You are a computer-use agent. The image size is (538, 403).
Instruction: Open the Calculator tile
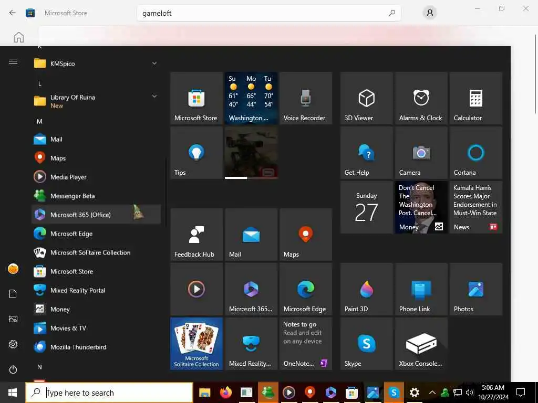(x=476, y=98)
